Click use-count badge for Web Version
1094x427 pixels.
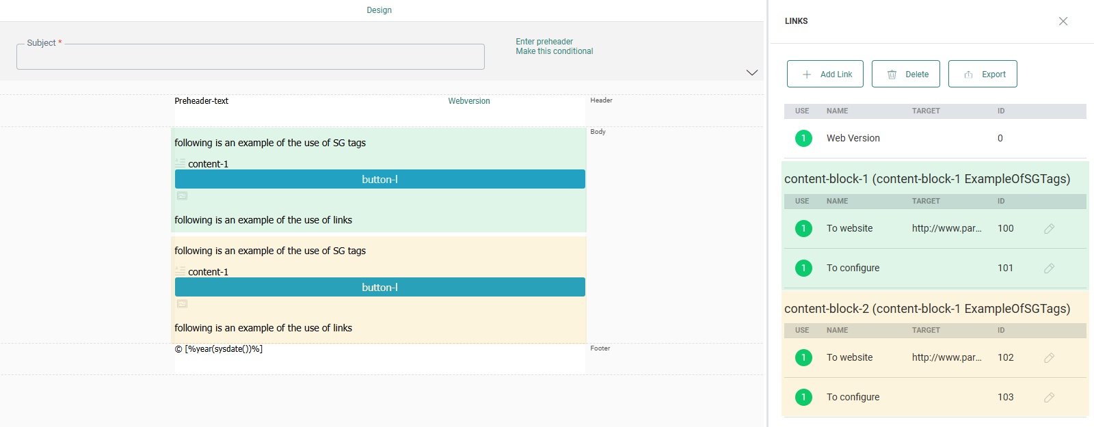[x=803, y=139]
